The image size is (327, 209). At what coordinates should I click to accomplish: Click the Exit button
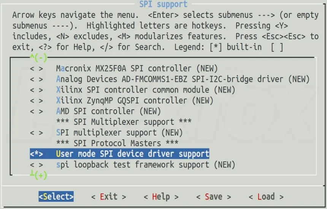coord(109,197)
